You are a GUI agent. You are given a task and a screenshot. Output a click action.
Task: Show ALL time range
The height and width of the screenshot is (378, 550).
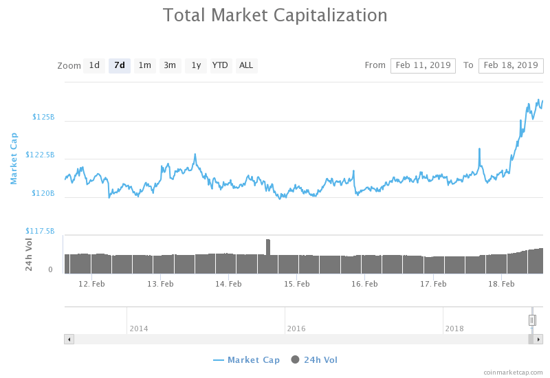coord(246,66)
